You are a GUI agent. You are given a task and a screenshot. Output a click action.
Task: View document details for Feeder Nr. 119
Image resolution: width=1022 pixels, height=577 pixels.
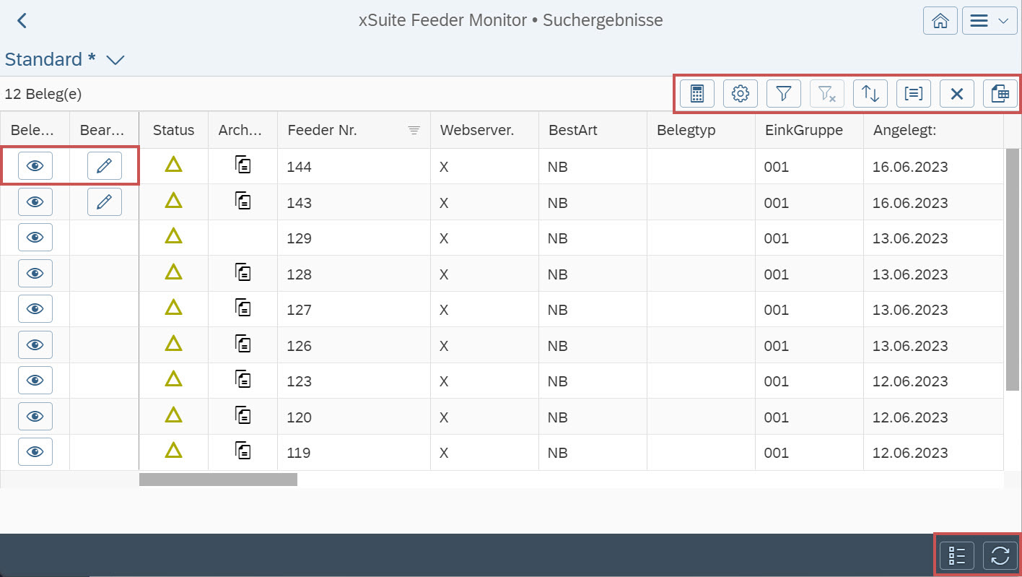35,452
